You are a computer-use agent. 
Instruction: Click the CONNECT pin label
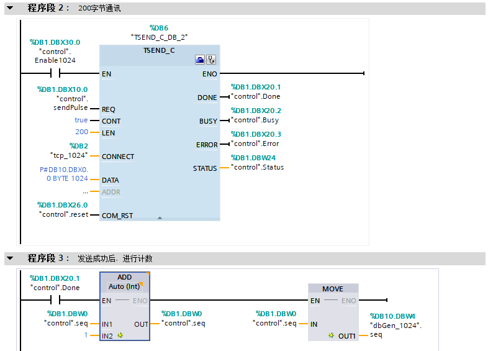[118, 157]
